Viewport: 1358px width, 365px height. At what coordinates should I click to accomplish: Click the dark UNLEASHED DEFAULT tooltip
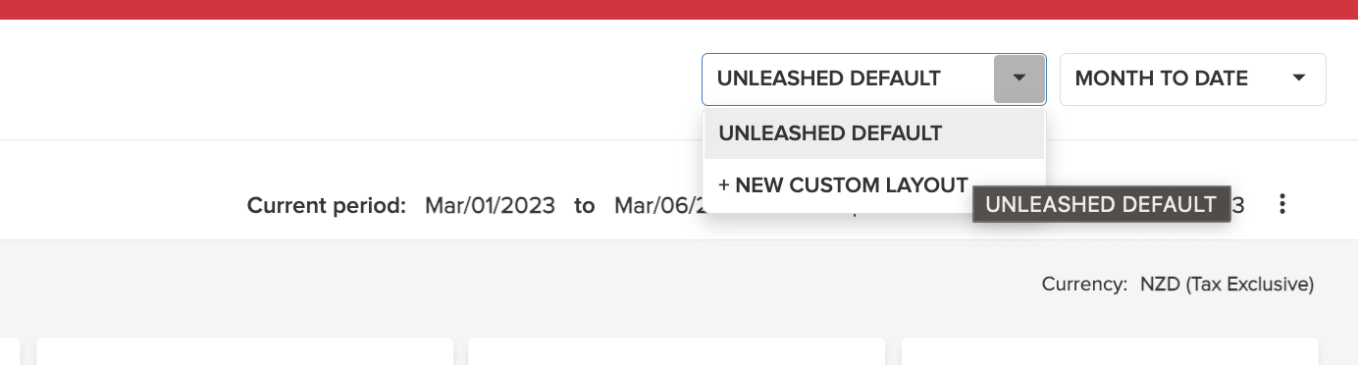(x=1101, y=205)
